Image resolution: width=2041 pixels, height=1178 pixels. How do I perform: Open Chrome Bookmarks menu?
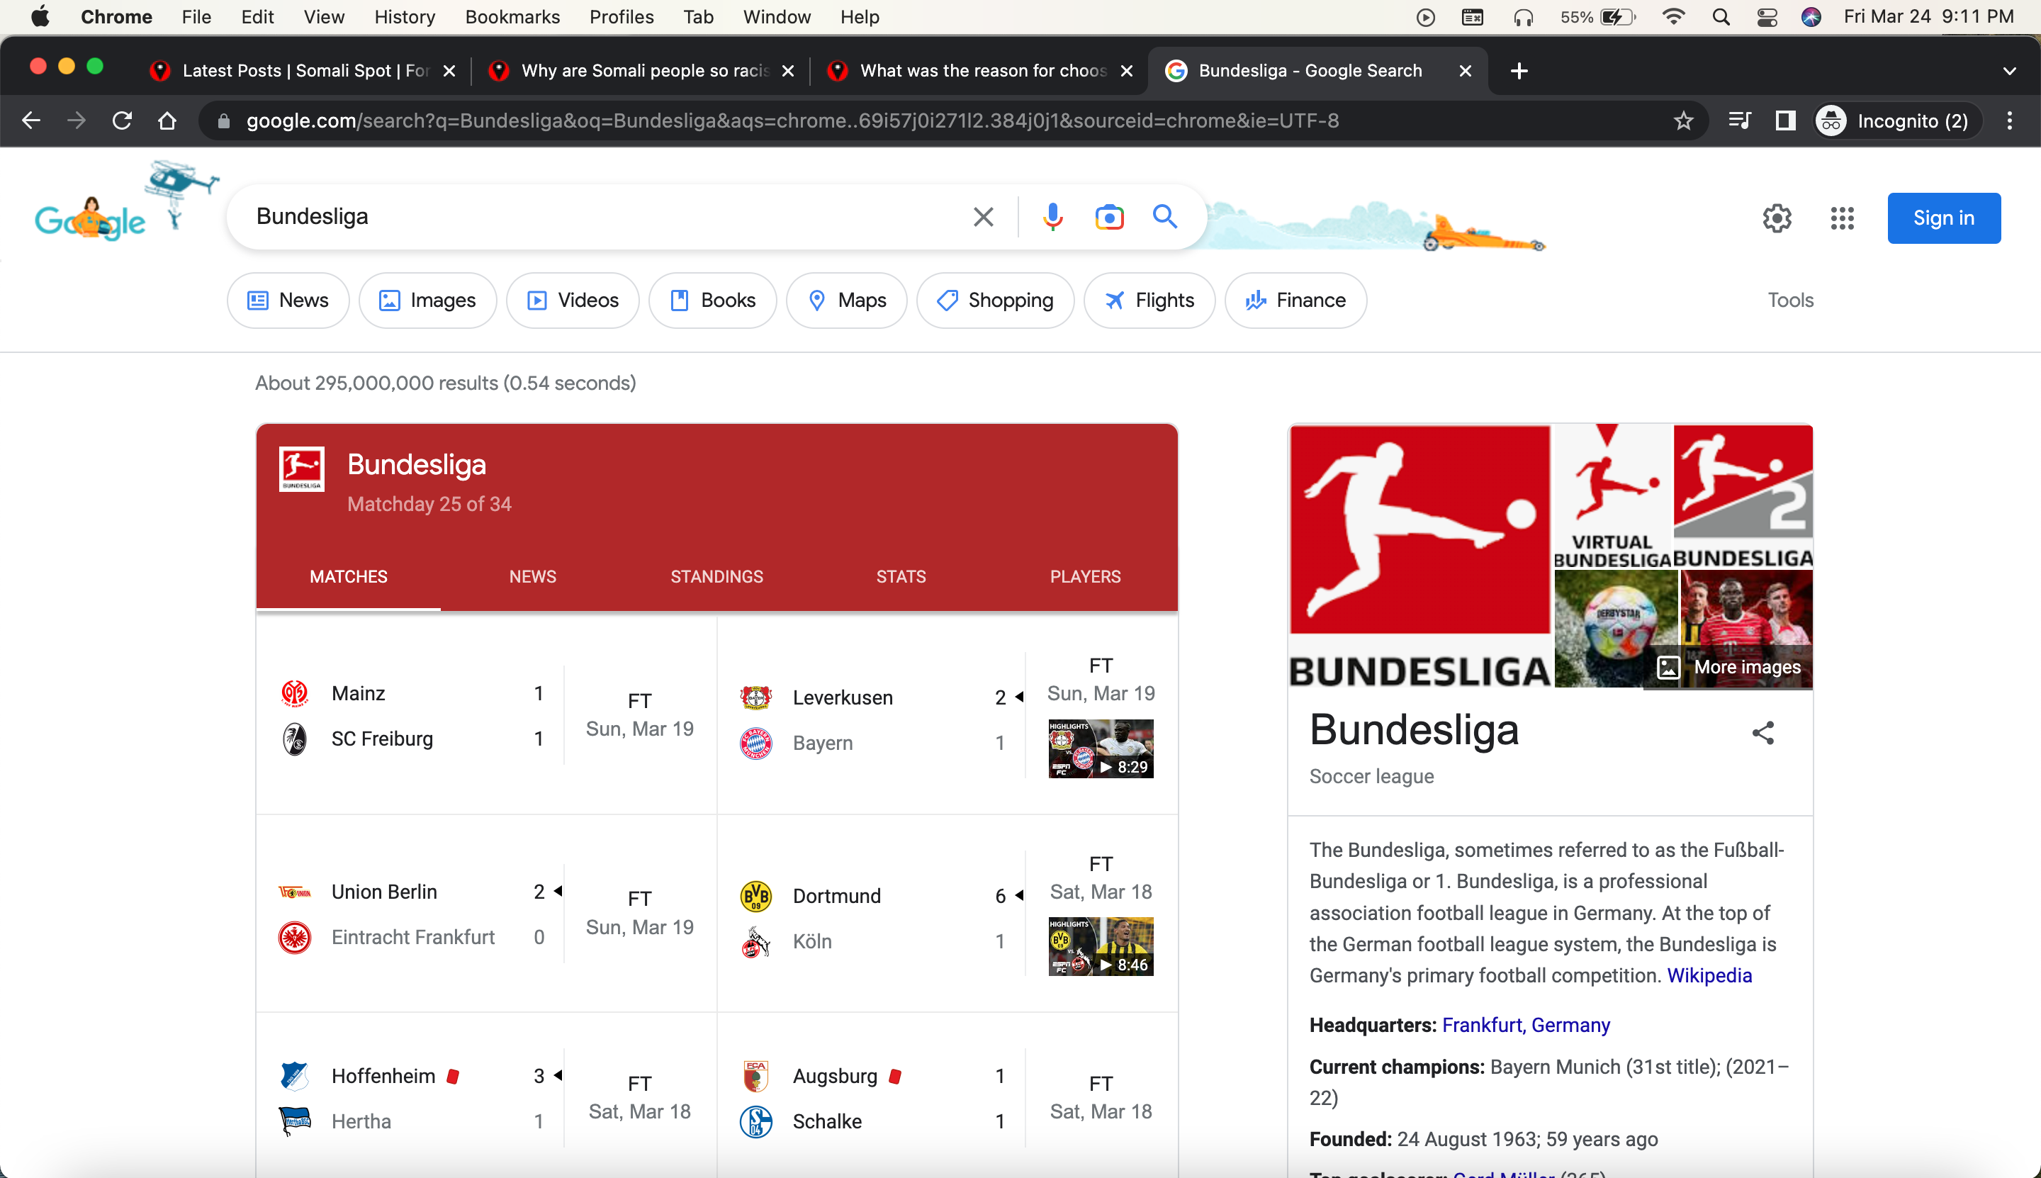click(512, 17)
